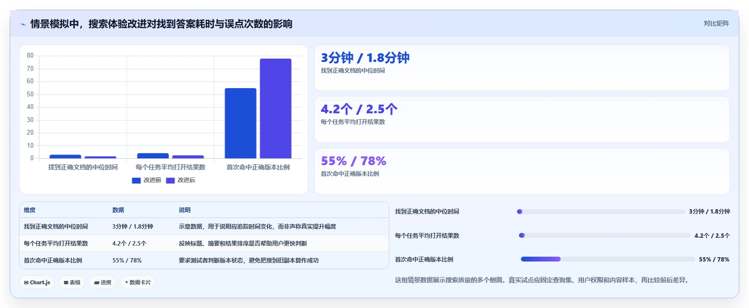Click the progress bar for 找到正确文档的中位时间
The width and height of the screenshot is (749, 308).
(601, 212)
